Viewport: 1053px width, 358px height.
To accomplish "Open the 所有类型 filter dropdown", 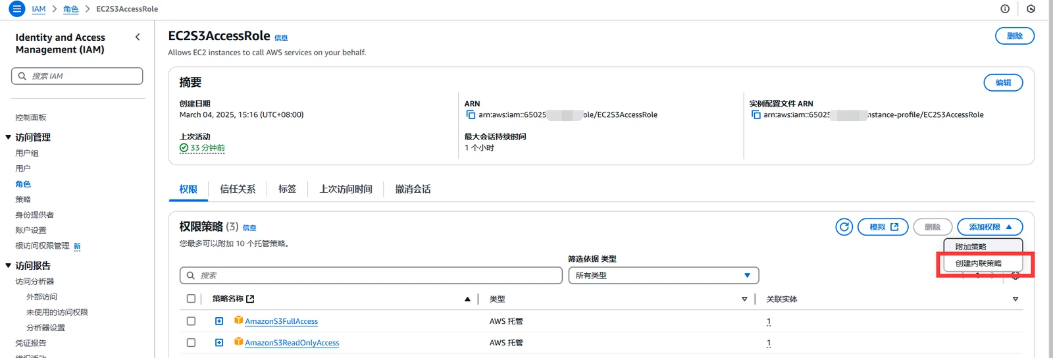I will click(x=663, y=275).
